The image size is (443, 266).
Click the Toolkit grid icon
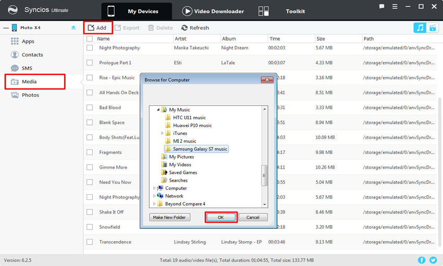coord(263,11)
